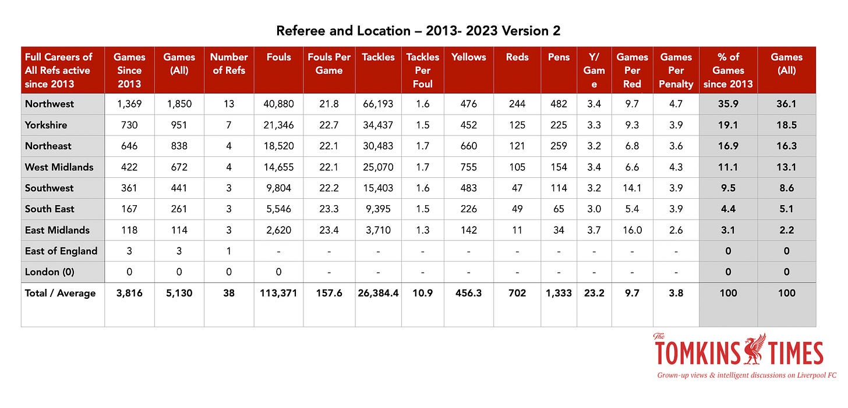Click the 'Pens' column header
The height and width of the screenshot is (408, 848).
559,70
